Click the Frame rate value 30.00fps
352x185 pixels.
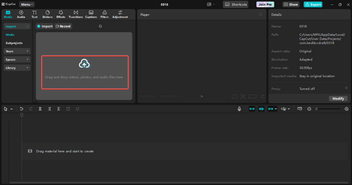(306, 68)
